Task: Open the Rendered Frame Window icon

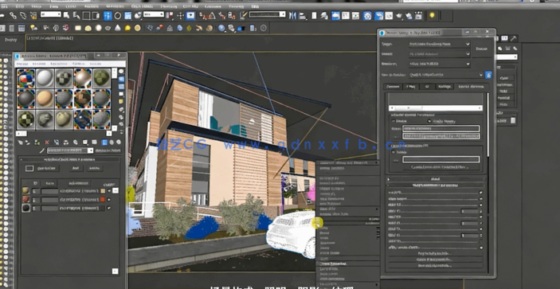Action: tap(389, 15)
